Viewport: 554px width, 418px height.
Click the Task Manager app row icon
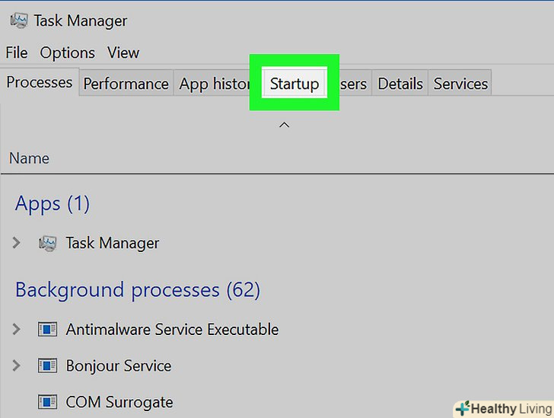pyautogui.click(x=47, y=244)
